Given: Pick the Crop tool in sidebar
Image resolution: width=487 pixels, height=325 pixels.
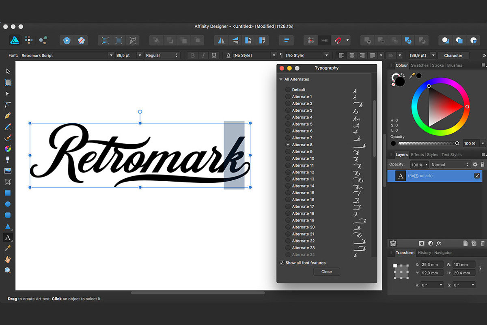Looking at the screenshot, I should coord(8,182).
